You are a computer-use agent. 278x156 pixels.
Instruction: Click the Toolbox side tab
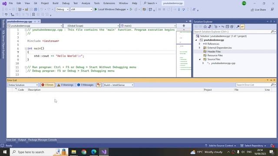[3, 23]
